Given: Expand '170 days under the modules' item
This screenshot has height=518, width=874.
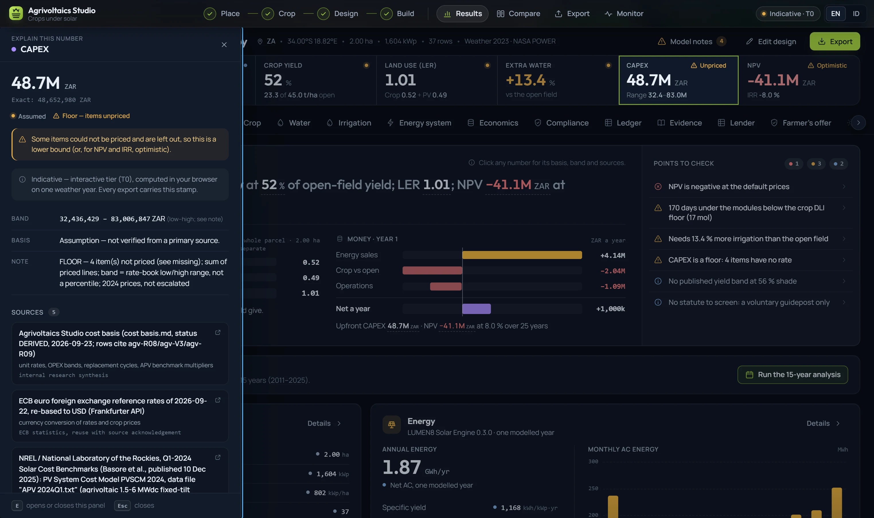Looking at the screenshot, I should pyautogui.click(x=750, y=213).
